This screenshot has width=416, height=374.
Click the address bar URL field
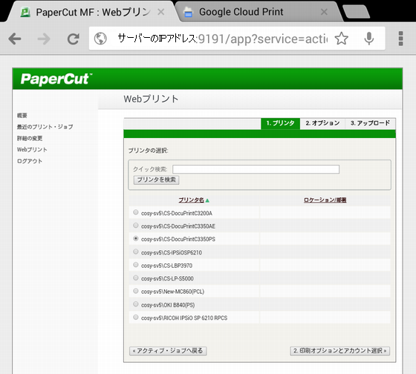pyautogui.click(x=222, y=39)
